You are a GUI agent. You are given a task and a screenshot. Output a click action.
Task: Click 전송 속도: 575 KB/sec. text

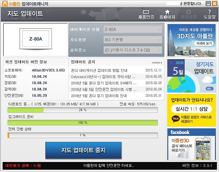pyautogui.click(x=138, y=104)
